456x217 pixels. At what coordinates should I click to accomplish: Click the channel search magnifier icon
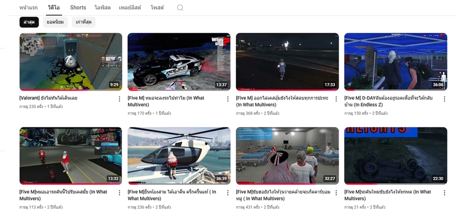180,8
